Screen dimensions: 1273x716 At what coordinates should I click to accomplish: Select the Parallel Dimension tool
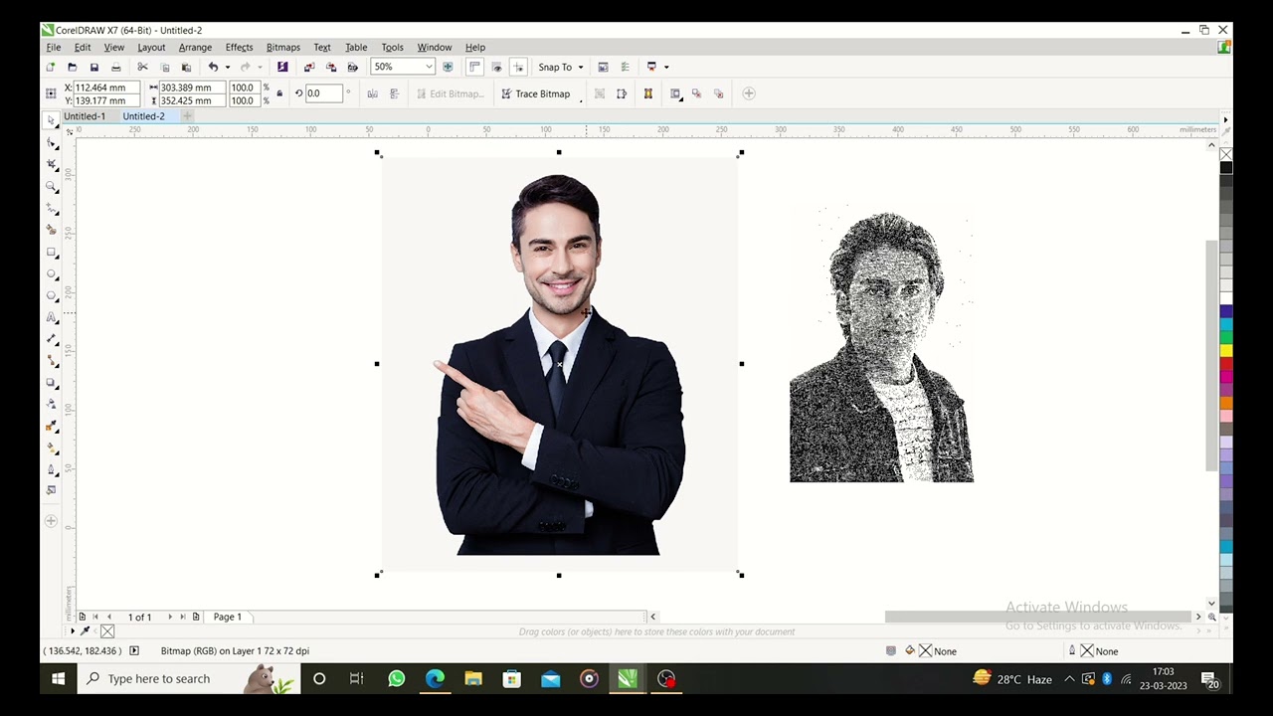click(52, 339)
